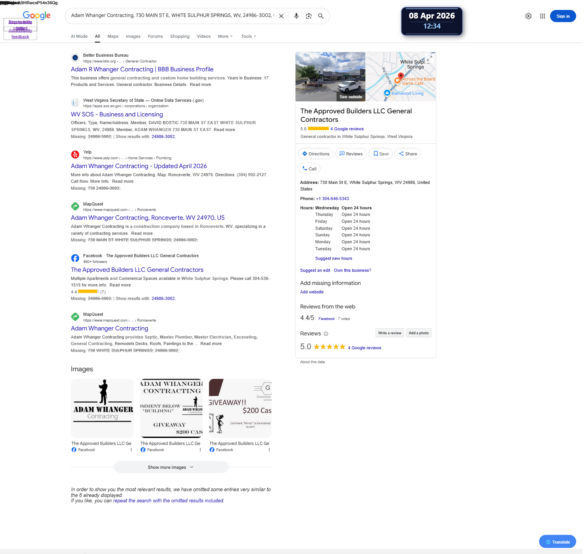Screen dimensions: 587x554
Task: Repeat the search with omitted results
Action: point(168,501)
